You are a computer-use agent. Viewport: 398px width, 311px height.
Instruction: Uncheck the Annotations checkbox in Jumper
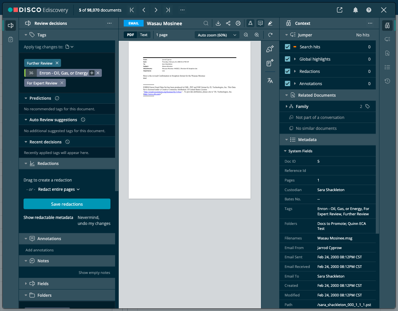click(288, 83)
